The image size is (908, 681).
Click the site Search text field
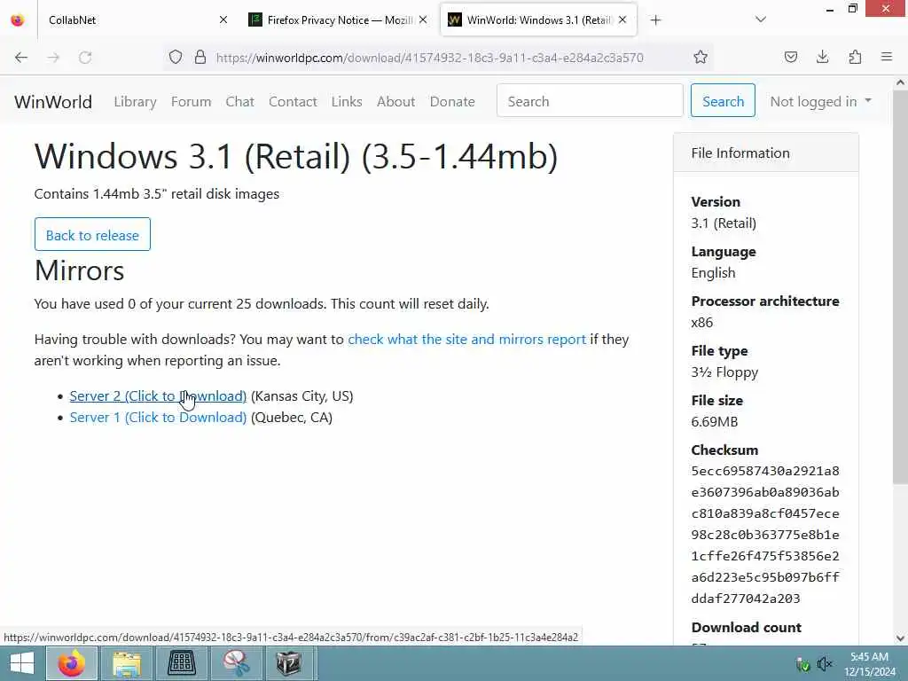tap(590, 101)
